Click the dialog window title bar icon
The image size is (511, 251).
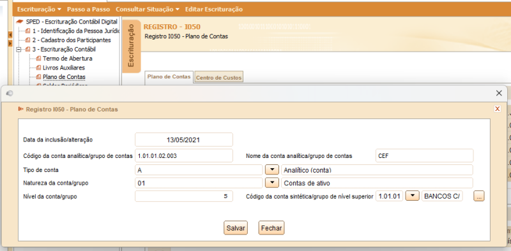click(x=10, y=93)
